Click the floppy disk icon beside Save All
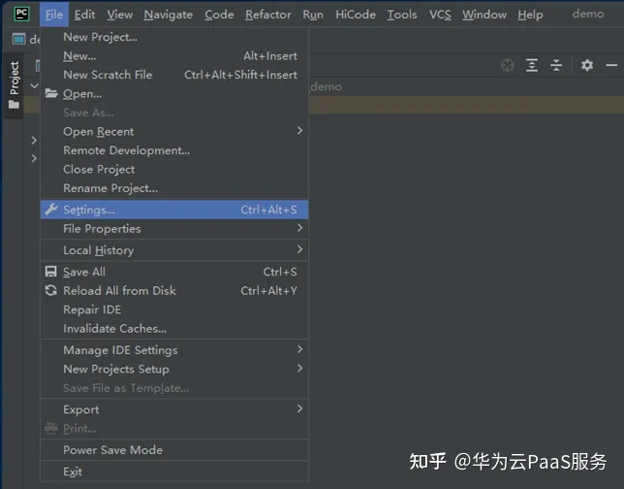 51,272
